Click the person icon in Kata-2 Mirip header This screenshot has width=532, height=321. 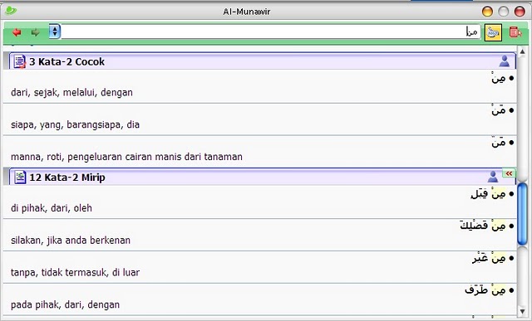(x=493, y=177)
